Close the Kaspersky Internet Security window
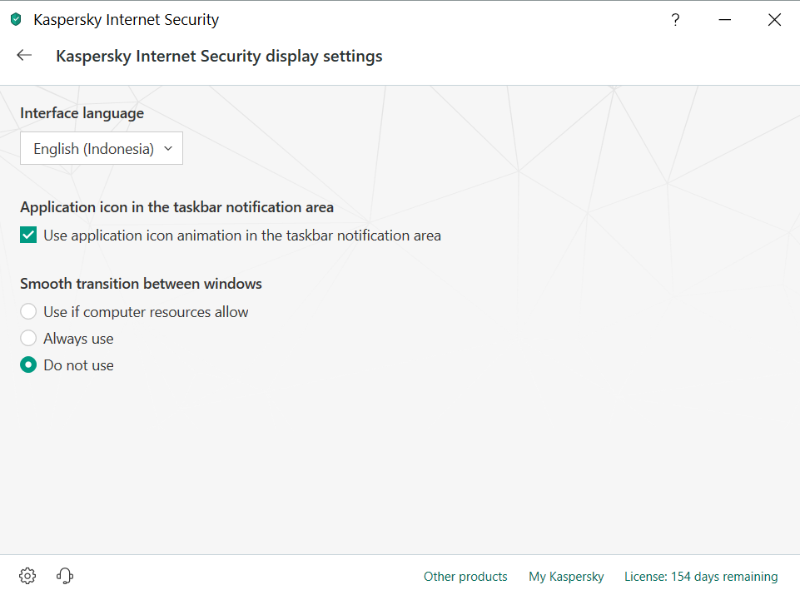Viewport: 800px width, 595px height. tap(774, 20)
